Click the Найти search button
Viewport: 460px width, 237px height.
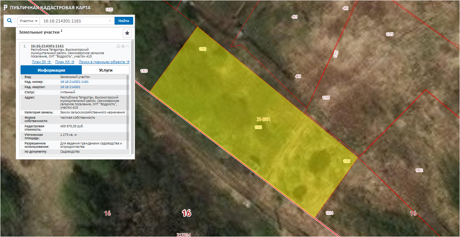click(124, 21)
